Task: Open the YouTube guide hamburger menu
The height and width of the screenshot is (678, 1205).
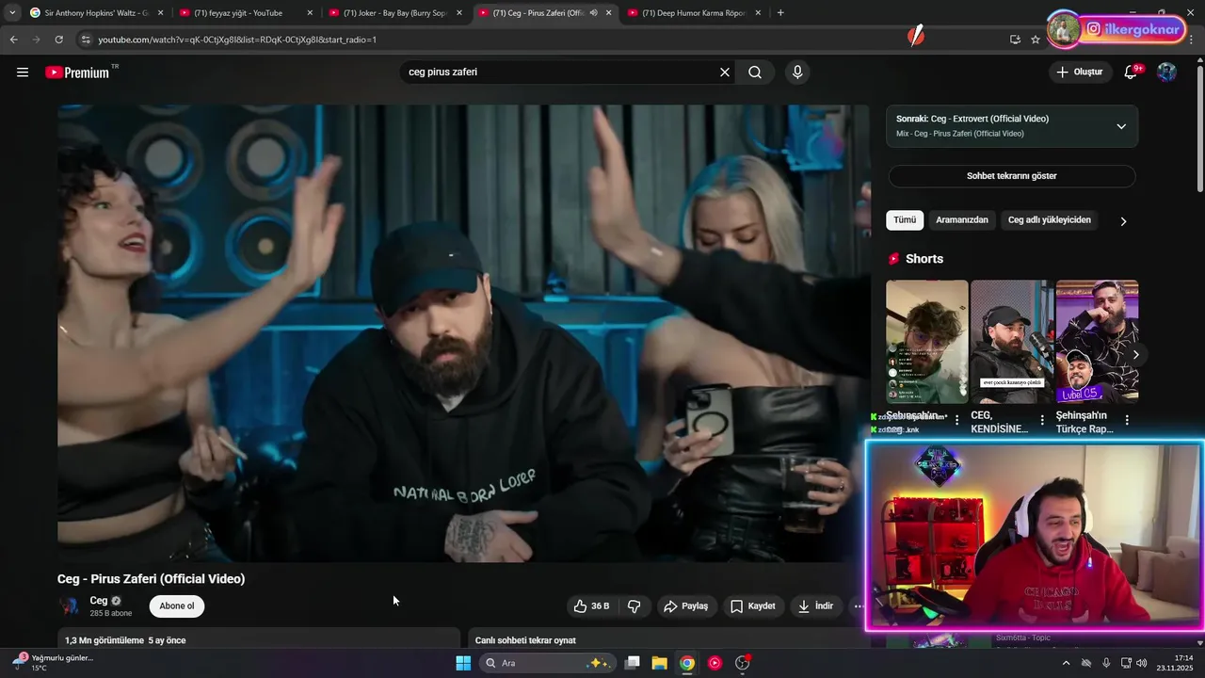Action: pyautogui.click(x=23, y=73)
